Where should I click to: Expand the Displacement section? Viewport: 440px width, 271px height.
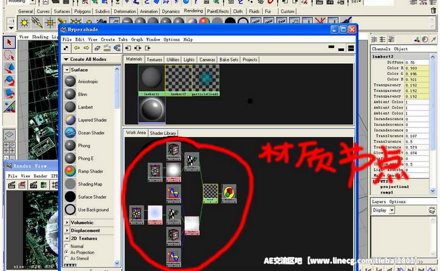67,231
